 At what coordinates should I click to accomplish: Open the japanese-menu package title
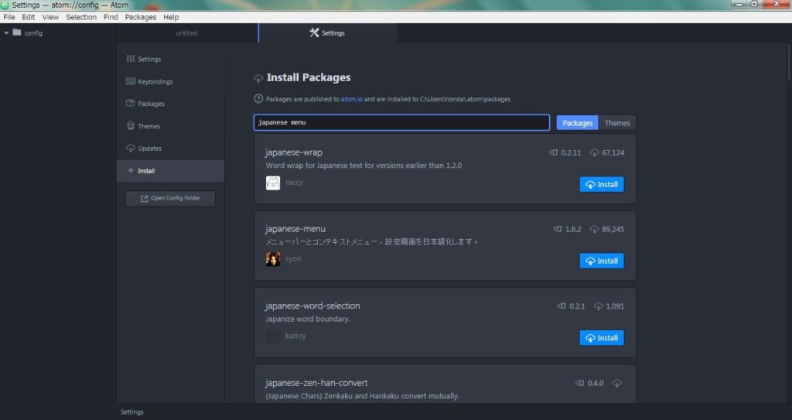(295, 229)
